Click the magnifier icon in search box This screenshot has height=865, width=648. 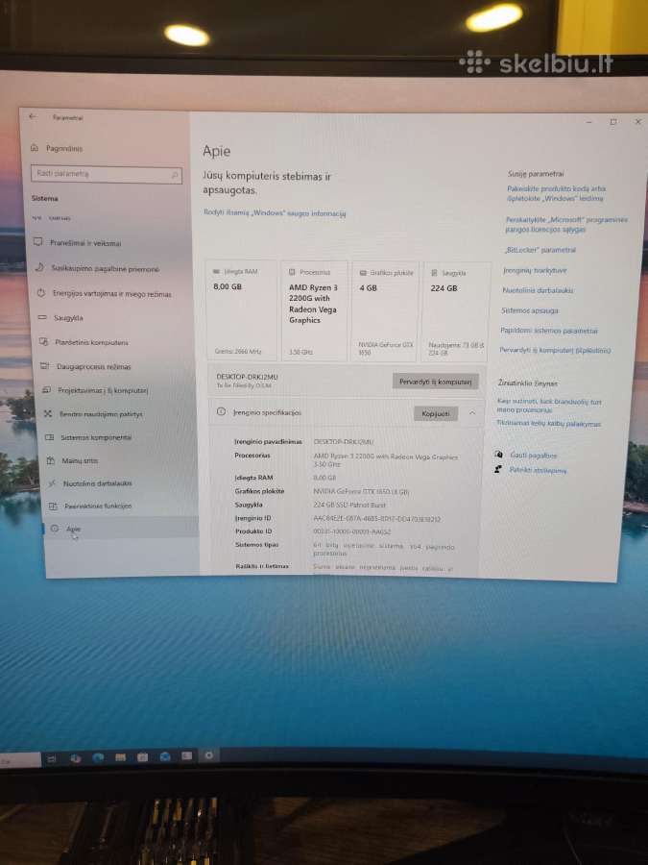(174, 175)
